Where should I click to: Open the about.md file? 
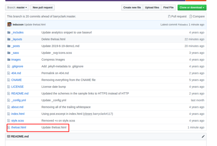pyautogui.click(x=17, y=107)
